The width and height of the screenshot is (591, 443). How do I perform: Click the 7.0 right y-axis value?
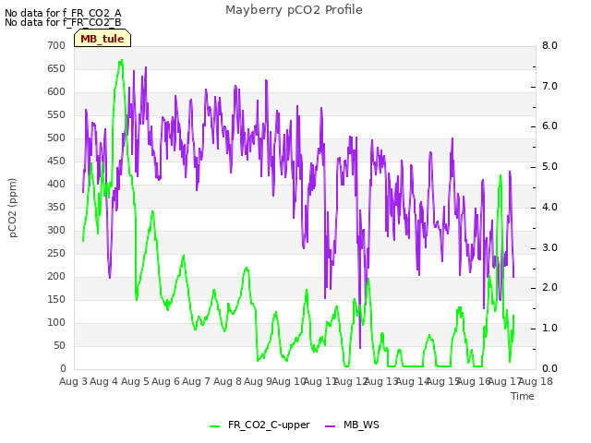[549, 86]
